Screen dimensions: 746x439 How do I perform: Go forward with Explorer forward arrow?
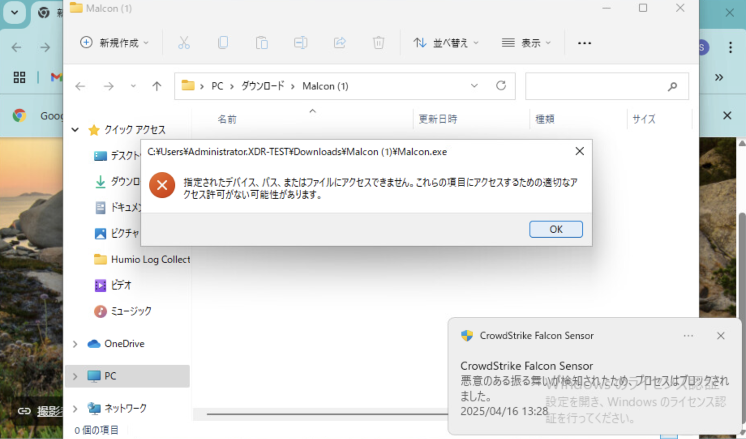[x=108, y=86]
